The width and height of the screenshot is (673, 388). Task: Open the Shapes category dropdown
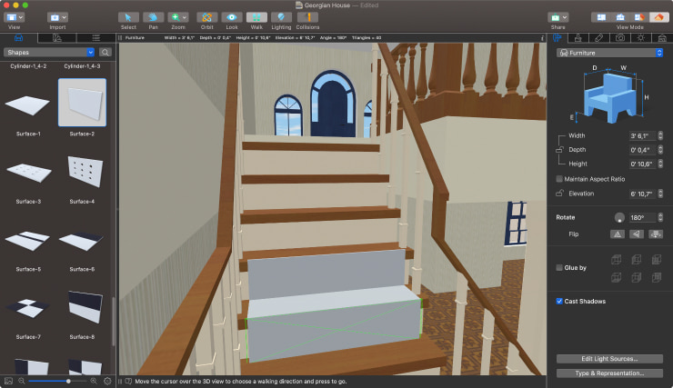49,53
